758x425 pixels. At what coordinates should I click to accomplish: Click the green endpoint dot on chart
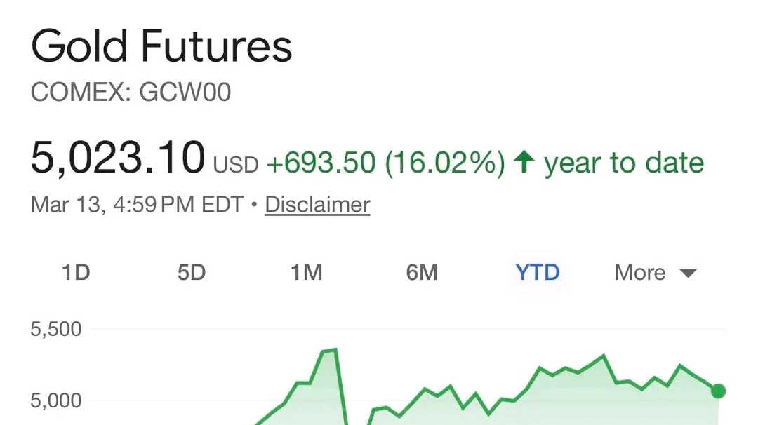[719, 391]
